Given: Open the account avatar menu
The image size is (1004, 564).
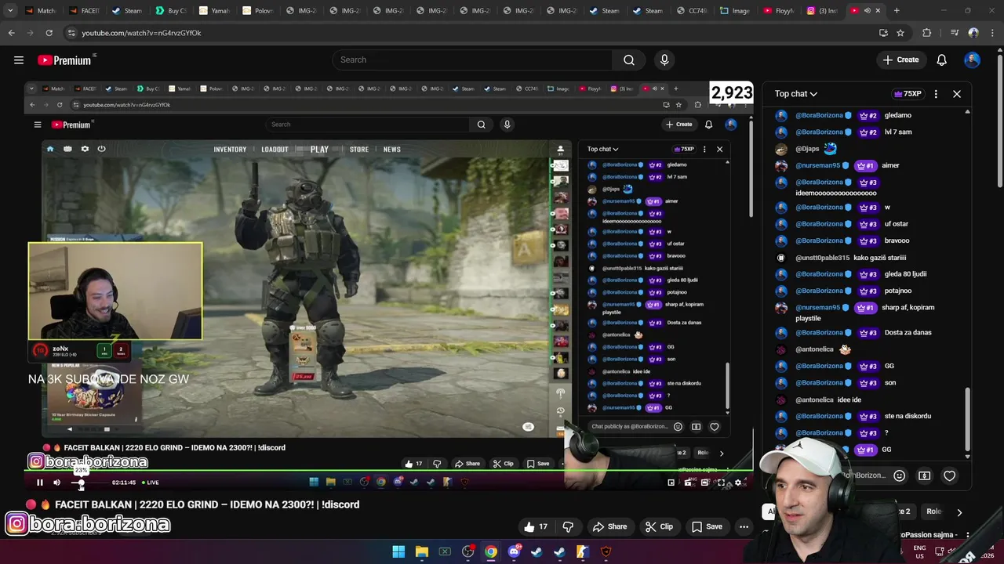Looking at the screenshot, I should click(973, 60).
